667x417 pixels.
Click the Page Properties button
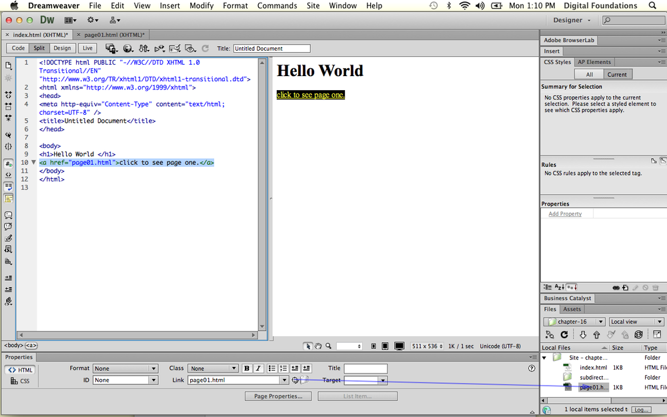click(278, 396)
